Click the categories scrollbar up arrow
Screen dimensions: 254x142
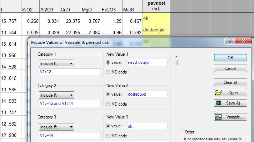tap(176, 57)
